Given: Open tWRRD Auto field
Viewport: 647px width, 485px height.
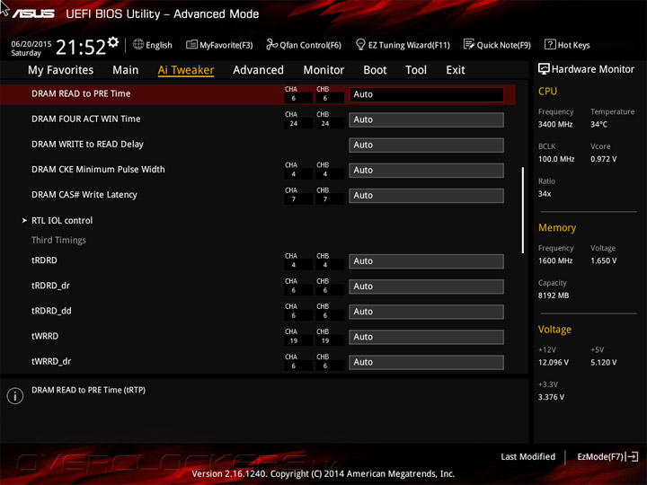Looking at the screenshot, I should (x=426, y=337).
